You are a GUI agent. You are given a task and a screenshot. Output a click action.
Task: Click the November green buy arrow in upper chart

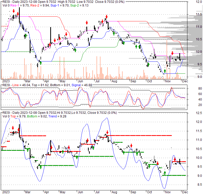(165, 71)
